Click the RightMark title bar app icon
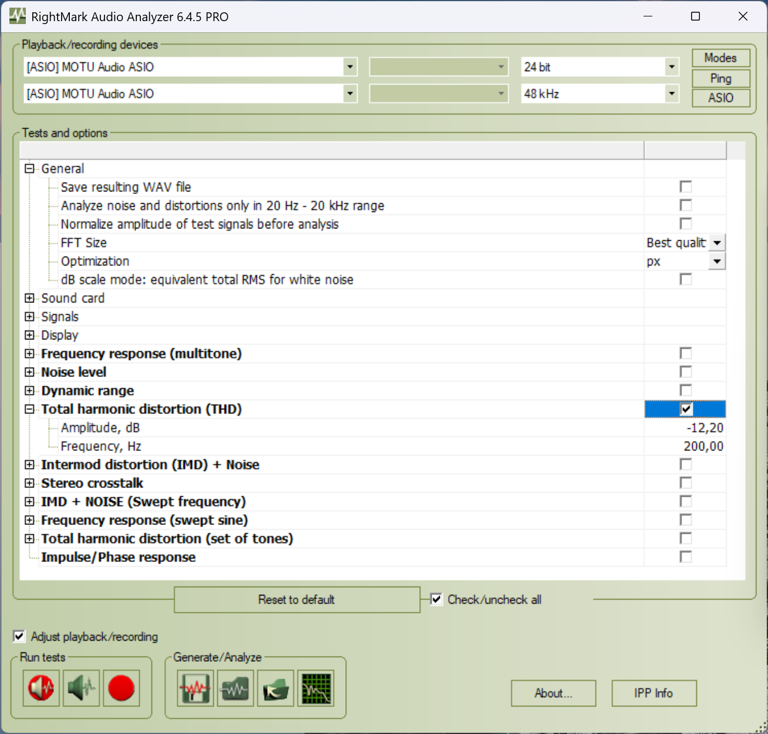 pos(17,16)
